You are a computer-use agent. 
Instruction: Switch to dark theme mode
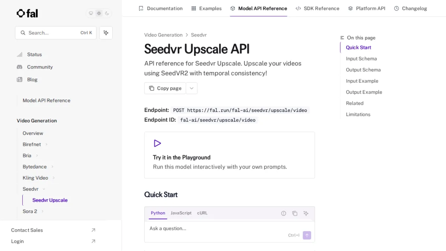(107, 13)
